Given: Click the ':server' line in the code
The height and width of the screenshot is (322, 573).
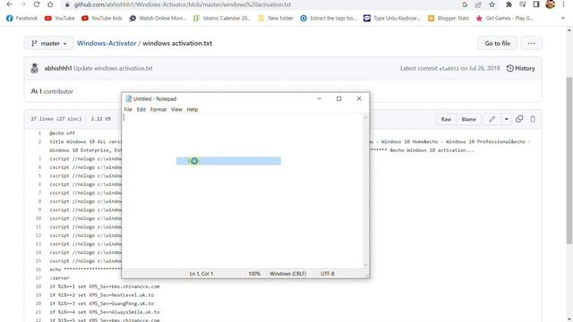Looking at the screenshot, I should pyautogui.click(x=59, y=278).
